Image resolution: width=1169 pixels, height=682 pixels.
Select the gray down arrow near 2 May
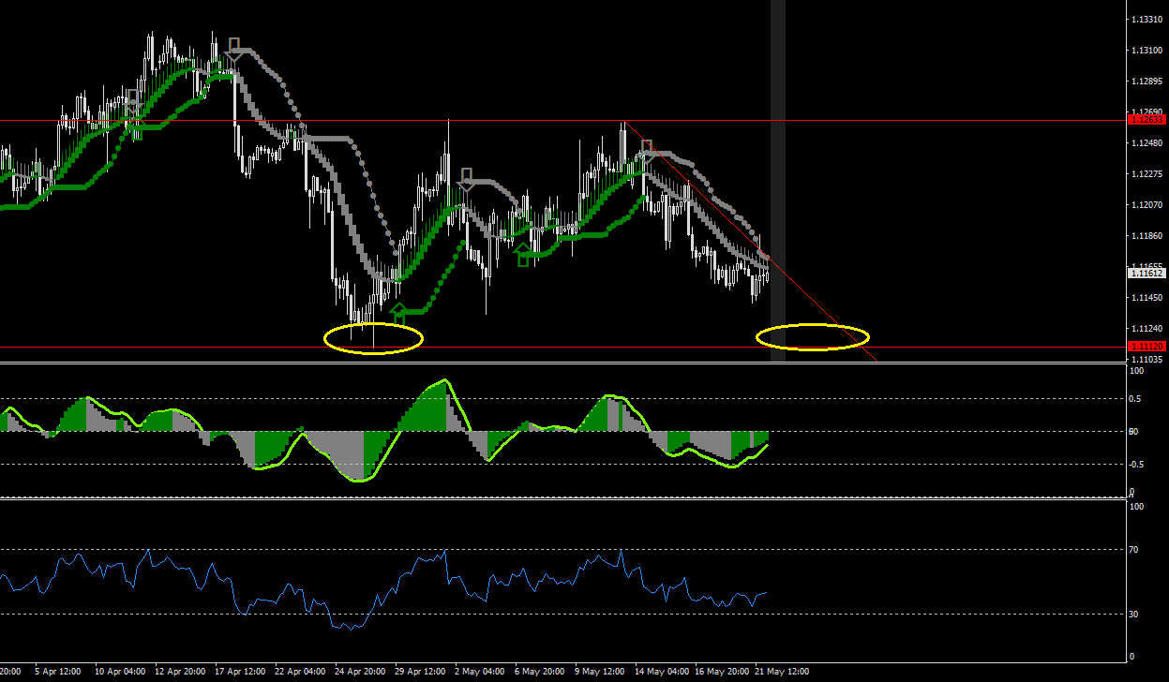(x=466, y=179)
